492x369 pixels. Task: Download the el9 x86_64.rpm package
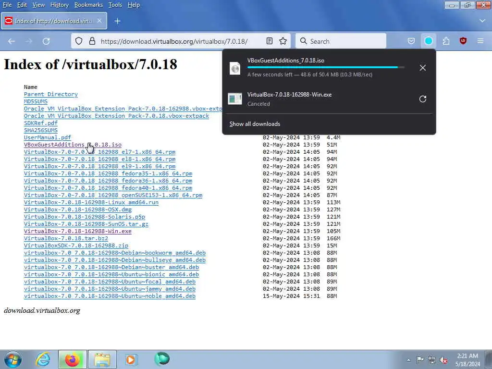[x=99, y=166]
